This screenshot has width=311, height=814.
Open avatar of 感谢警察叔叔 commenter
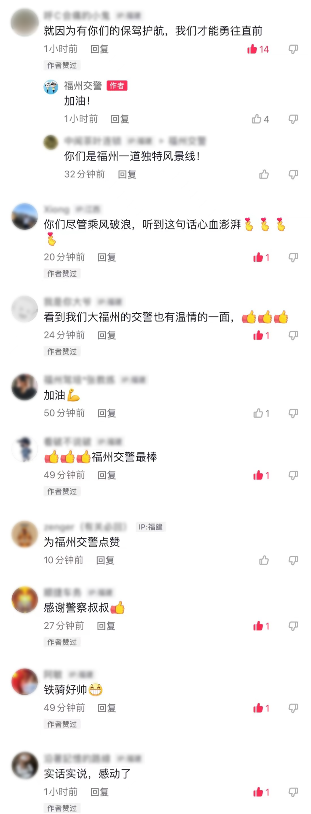pyautogui.click(x=24, y=600)
